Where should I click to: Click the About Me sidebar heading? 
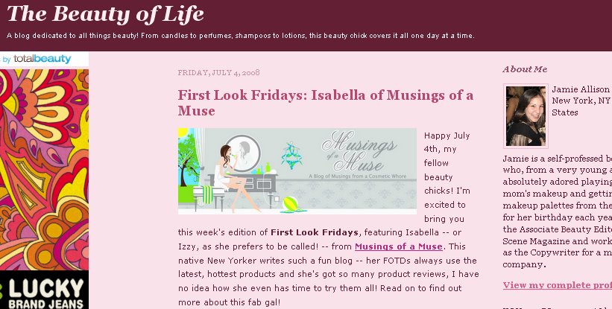(x=525, y=69)
